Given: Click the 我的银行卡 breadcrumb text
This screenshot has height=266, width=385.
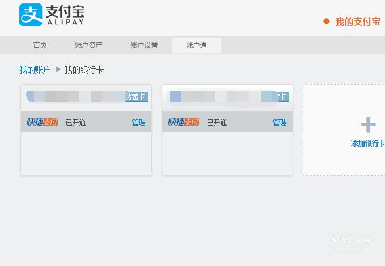Looking at the screenshot, I should [84, 70].
